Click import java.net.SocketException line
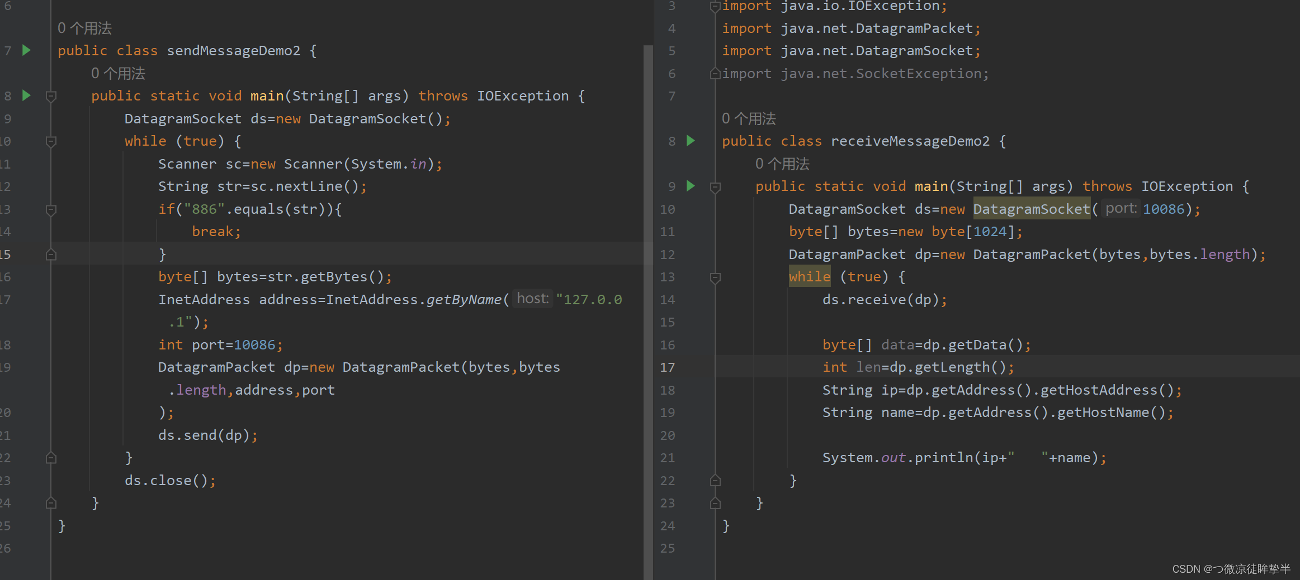The image size is (1300, 580). click(x=855, y=74)
